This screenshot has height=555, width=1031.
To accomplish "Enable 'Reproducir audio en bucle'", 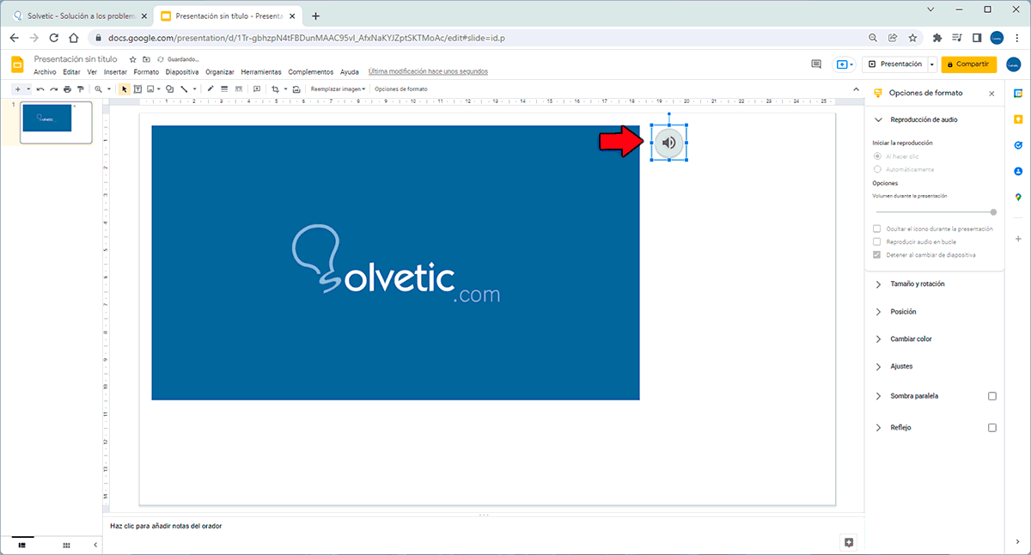I will pos(877,242).
